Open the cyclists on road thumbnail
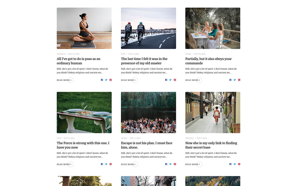 pos(148,28)
